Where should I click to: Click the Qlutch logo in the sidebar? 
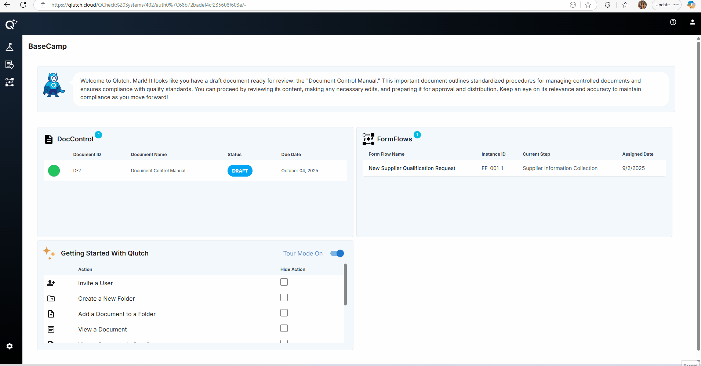pyautogui.click(x=11, y=24)
